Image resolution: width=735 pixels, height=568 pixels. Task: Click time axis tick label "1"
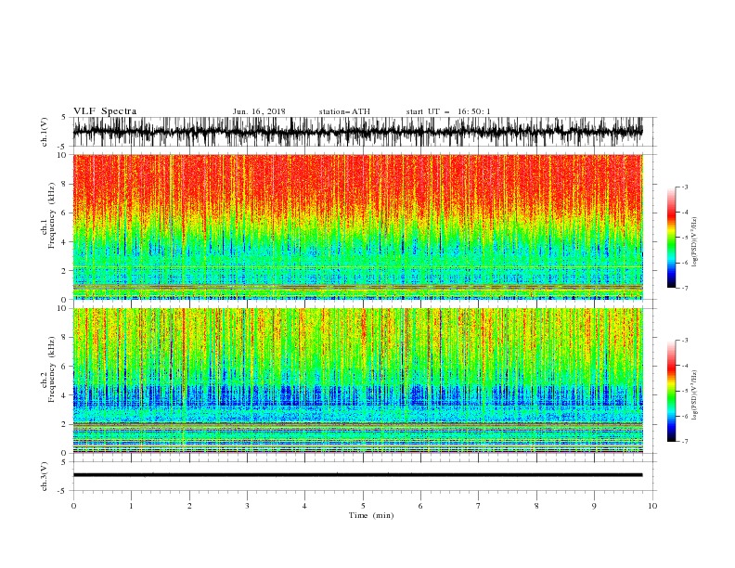(131, 506)
